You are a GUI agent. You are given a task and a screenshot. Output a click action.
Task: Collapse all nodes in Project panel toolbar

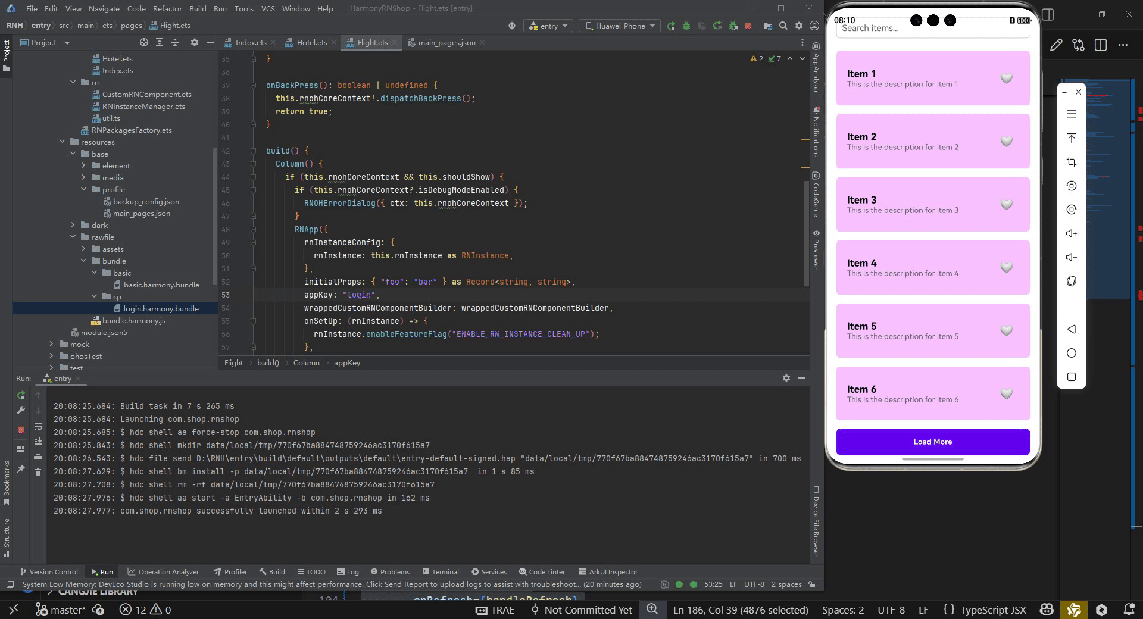(175, 42)
